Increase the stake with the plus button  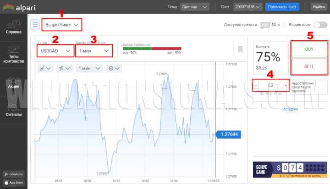coord(286,85)
